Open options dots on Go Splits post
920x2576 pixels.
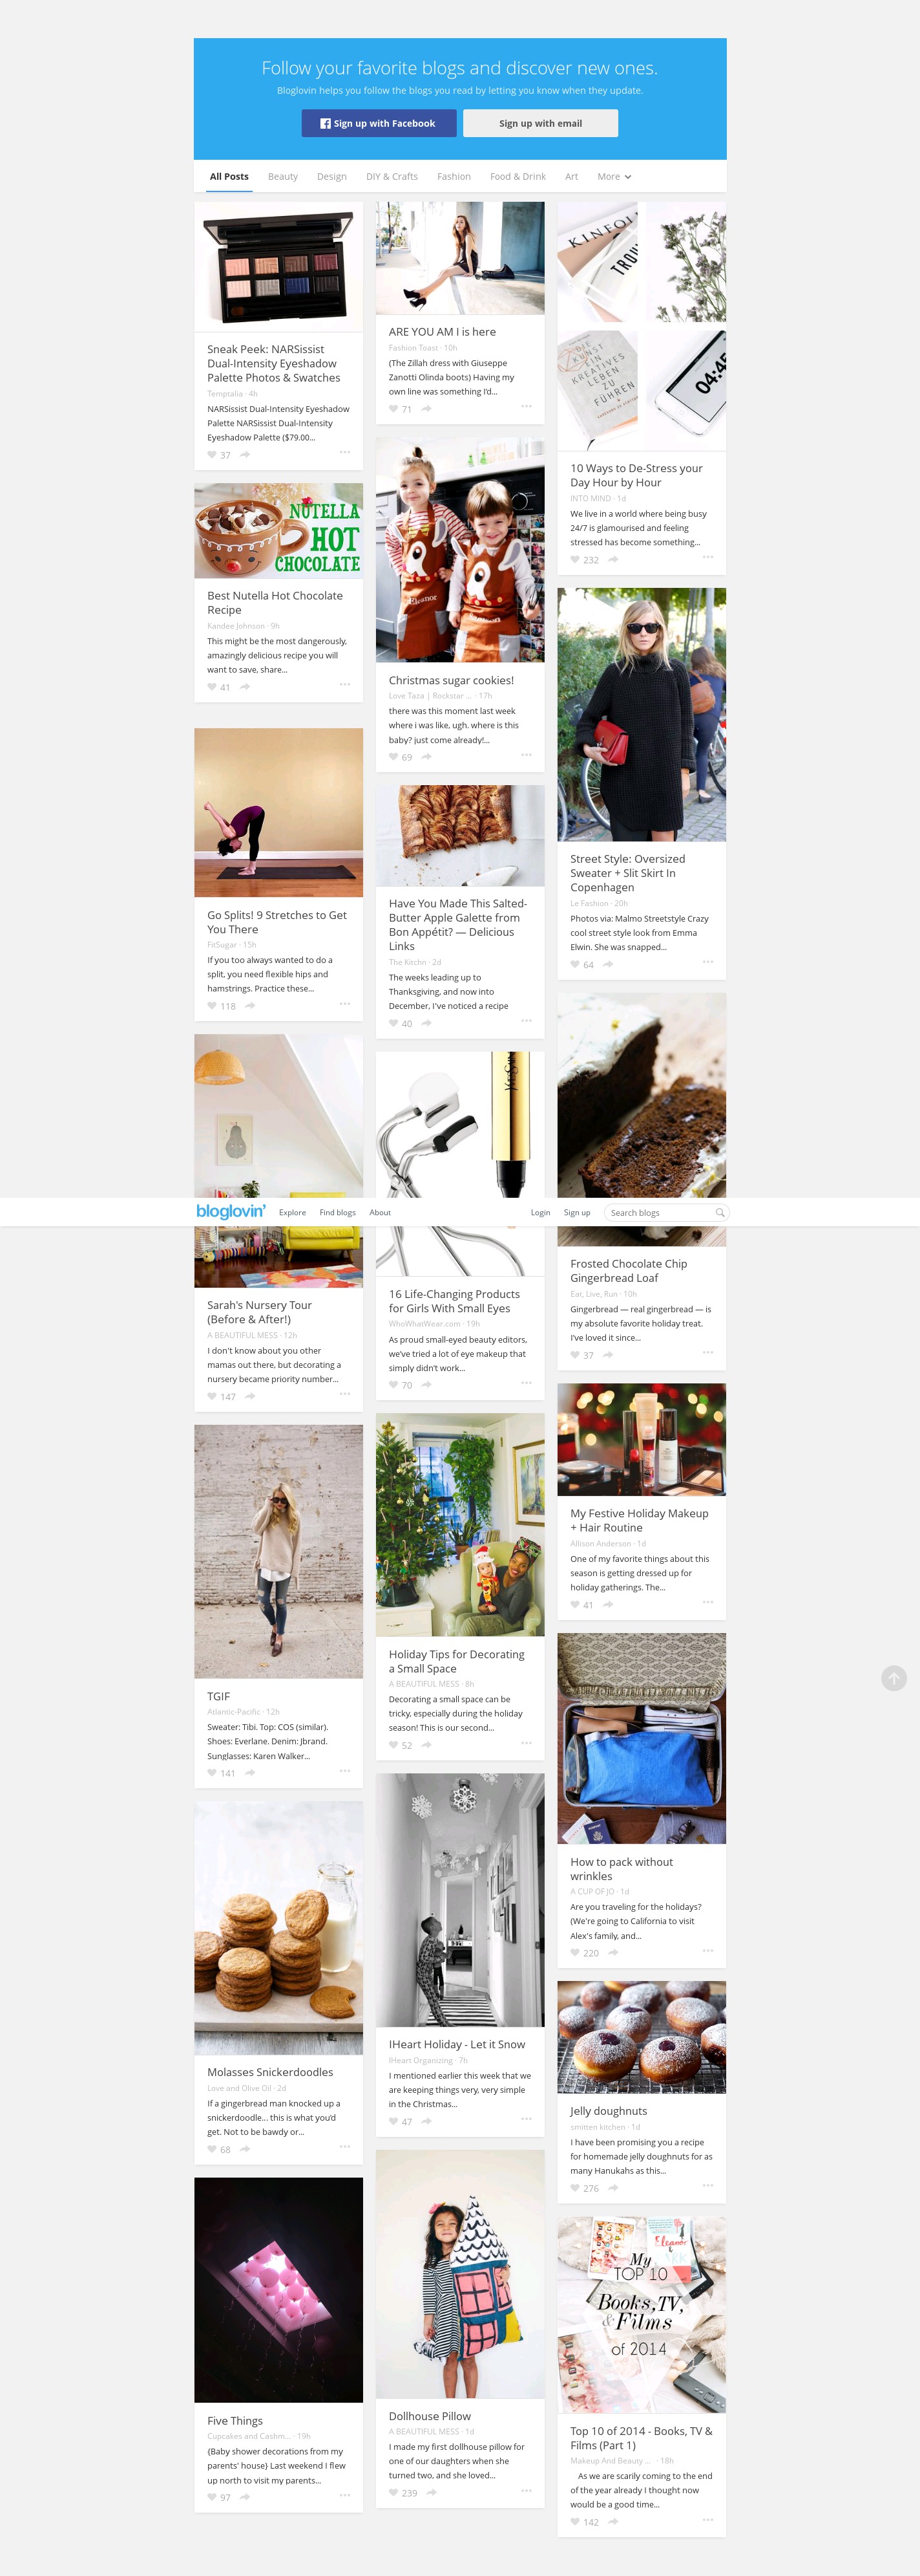(344, 1004)
